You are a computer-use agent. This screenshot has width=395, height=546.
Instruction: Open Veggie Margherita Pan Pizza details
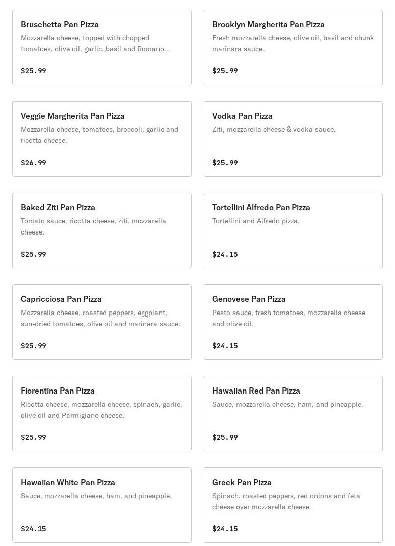click(102, 139)
